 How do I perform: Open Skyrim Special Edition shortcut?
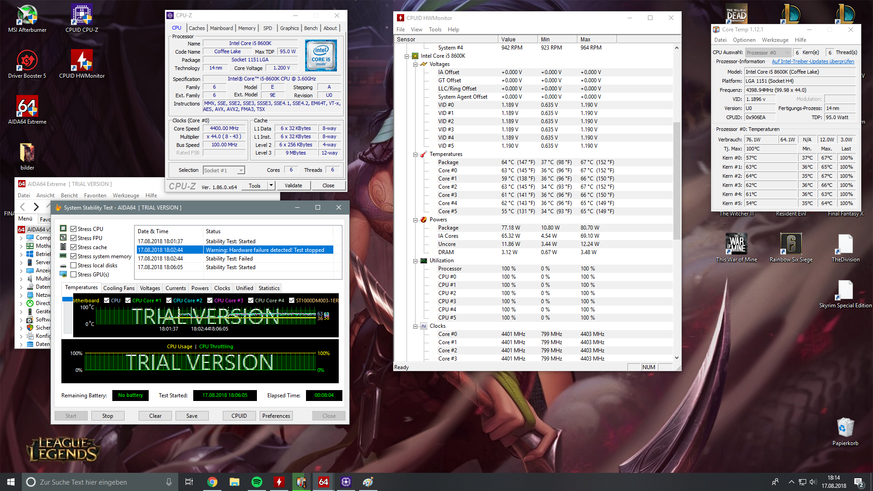[x=846, y=294]
